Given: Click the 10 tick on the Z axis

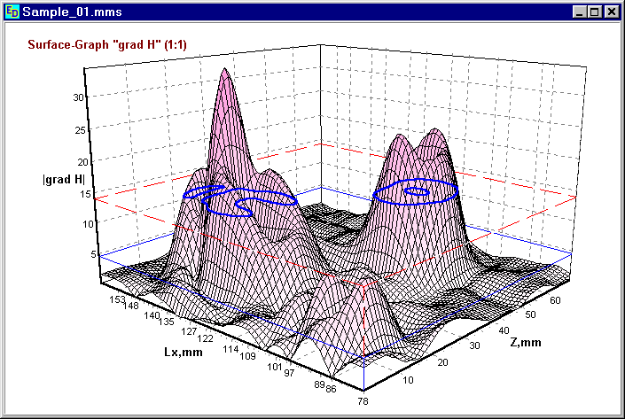Looking at the screenshot, I should 410,381.
